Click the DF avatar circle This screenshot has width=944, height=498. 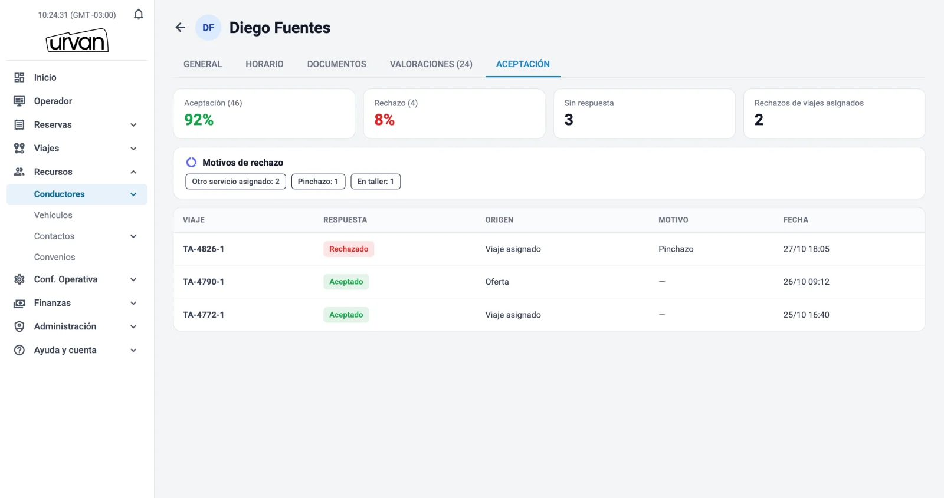[208, 28]
